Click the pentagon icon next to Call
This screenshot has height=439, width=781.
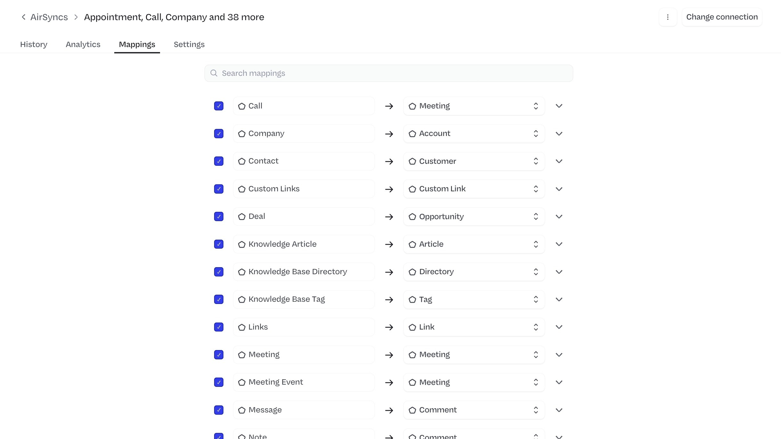[242, 106]
